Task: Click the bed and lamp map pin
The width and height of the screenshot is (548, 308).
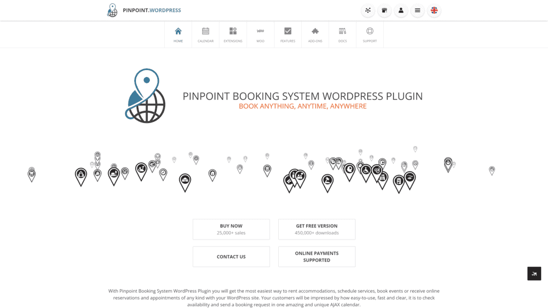Action: pos(113,176)
